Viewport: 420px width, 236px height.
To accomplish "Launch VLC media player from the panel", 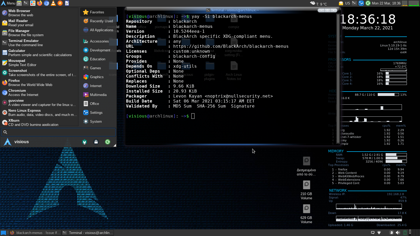I will [53, 3].
